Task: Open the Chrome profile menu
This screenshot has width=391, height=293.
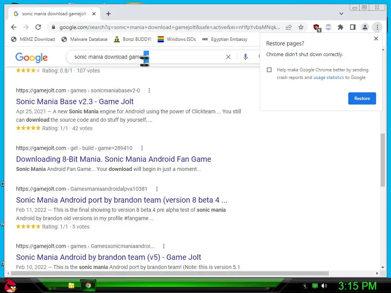Action: tap(365, 27)
